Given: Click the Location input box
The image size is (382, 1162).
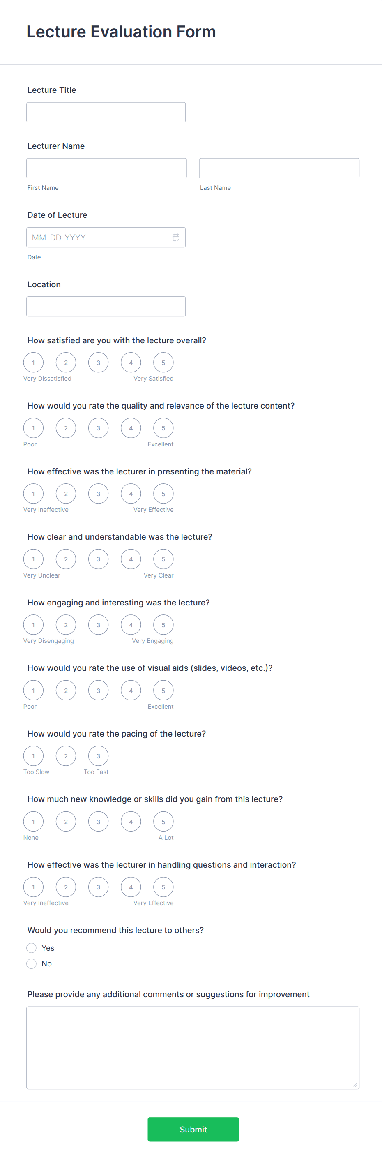Looking at the screenshot, I should [x=106, y=306].
